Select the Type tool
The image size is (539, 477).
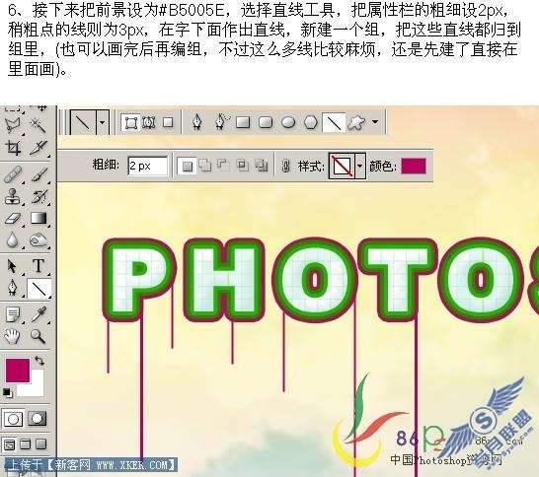pyautogui.click(x=38, y=266)
